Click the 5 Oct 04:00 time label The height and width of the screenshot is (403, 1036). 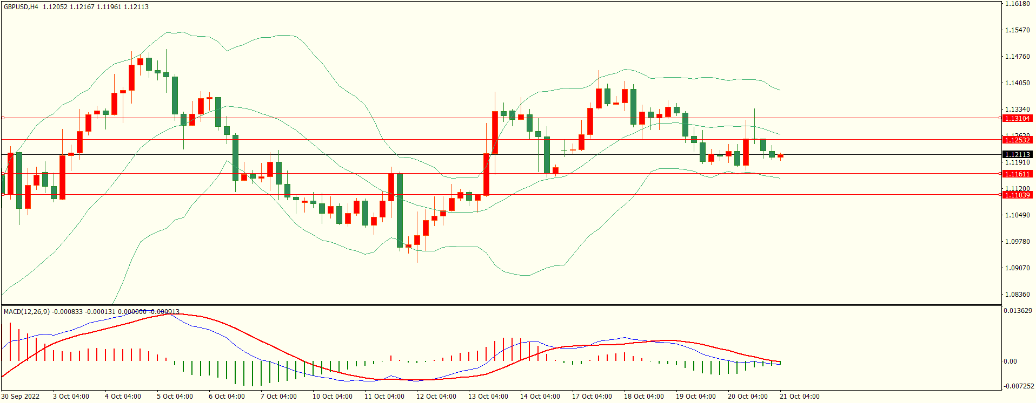175,397
